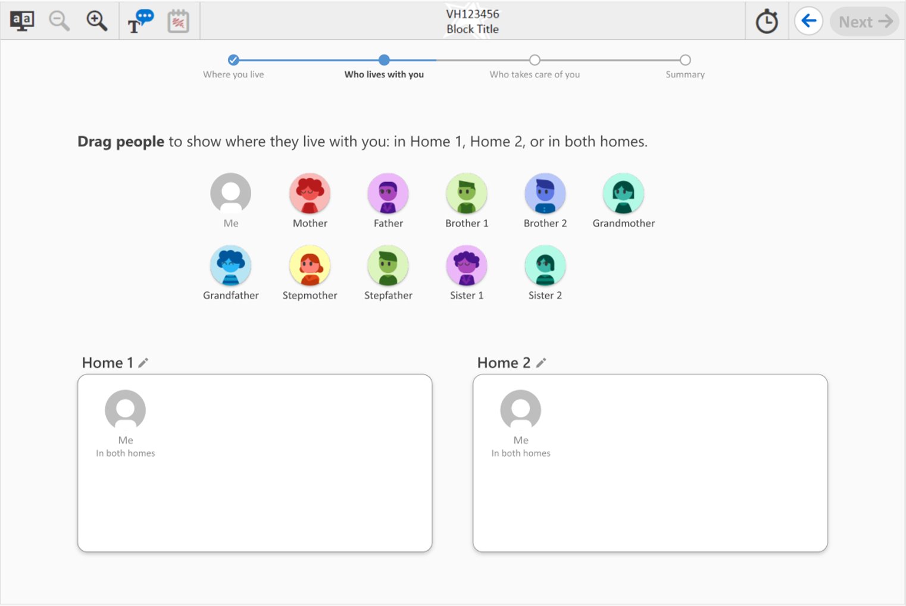This screenshot has height=606, width=906.
Task: Open the text-to-speech tool
Action: pyautogui.click(x=140, y=21)
